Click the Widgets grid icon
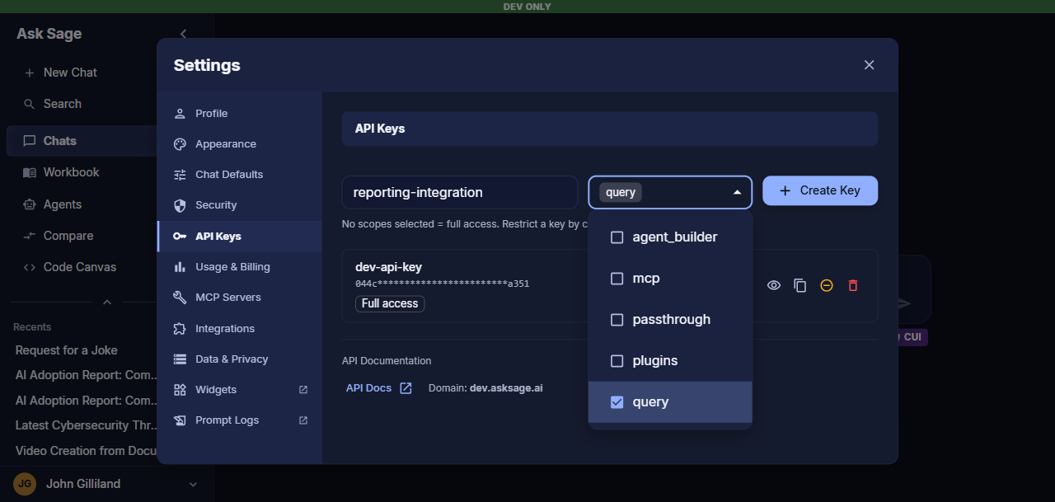This screenshot has height=502, width=1055. pos(180,390)
